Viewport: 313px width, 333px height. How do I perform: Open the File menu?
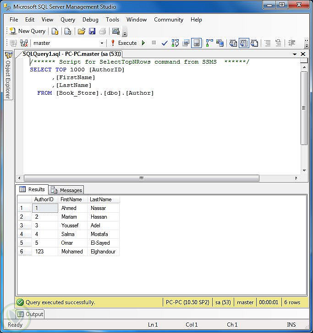coord(14,20)
